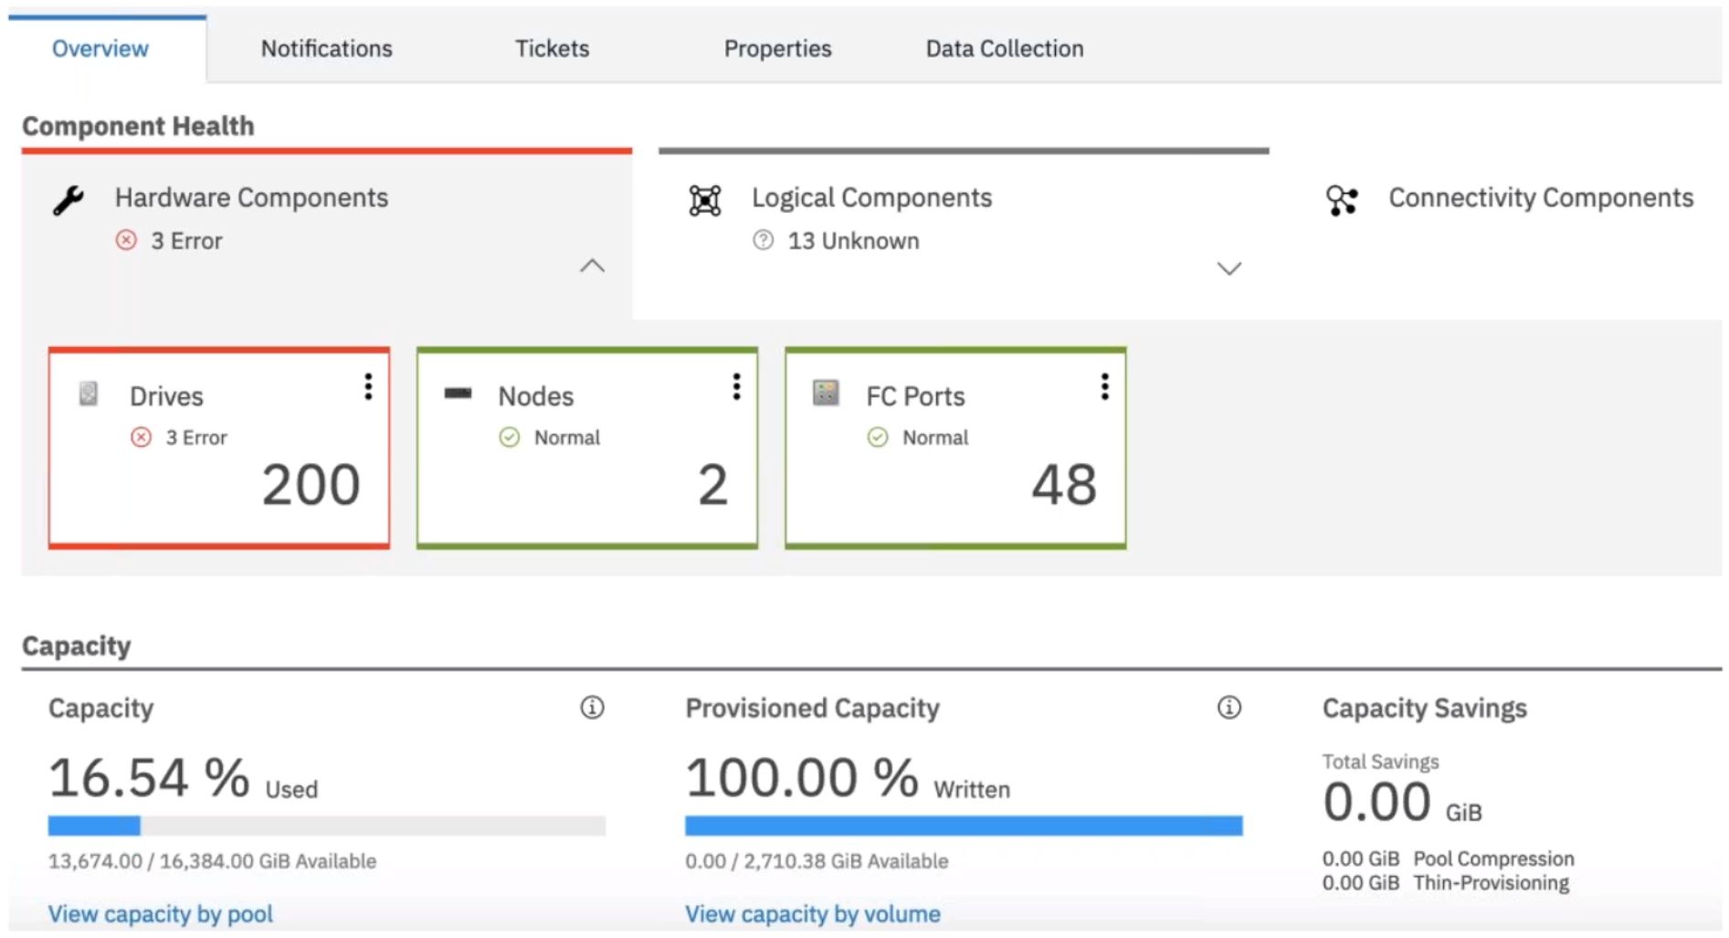The image size is (1729, 938).
Task: Open the FC Ports card three-dot menu
Action: tap(1105, 386)
